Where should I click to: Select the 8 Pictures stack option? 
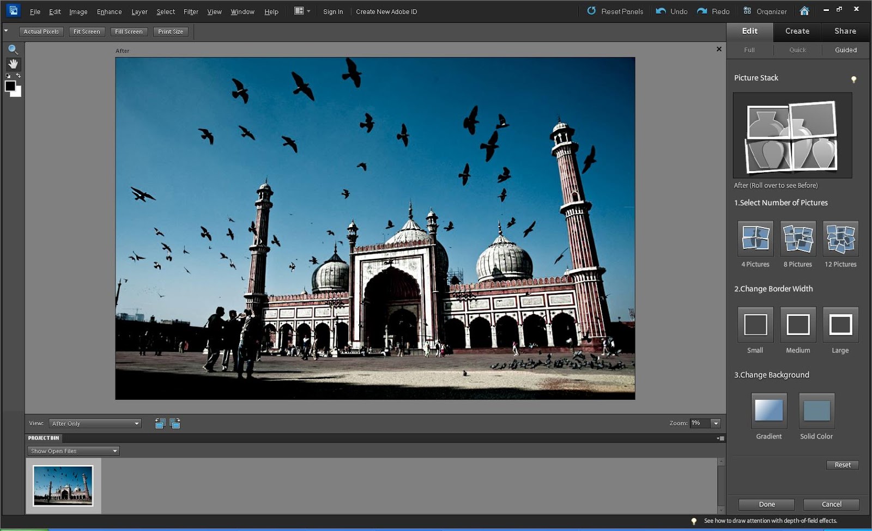point(797,238)
